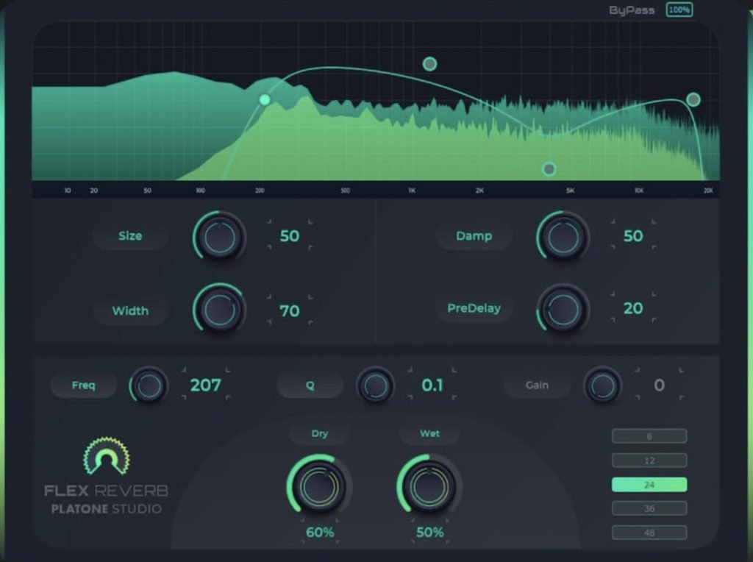The height and width of the screenshot is (562, 753).
Task: Select the low-cut EQ node near 200 Hz
Action: point(265,100)
